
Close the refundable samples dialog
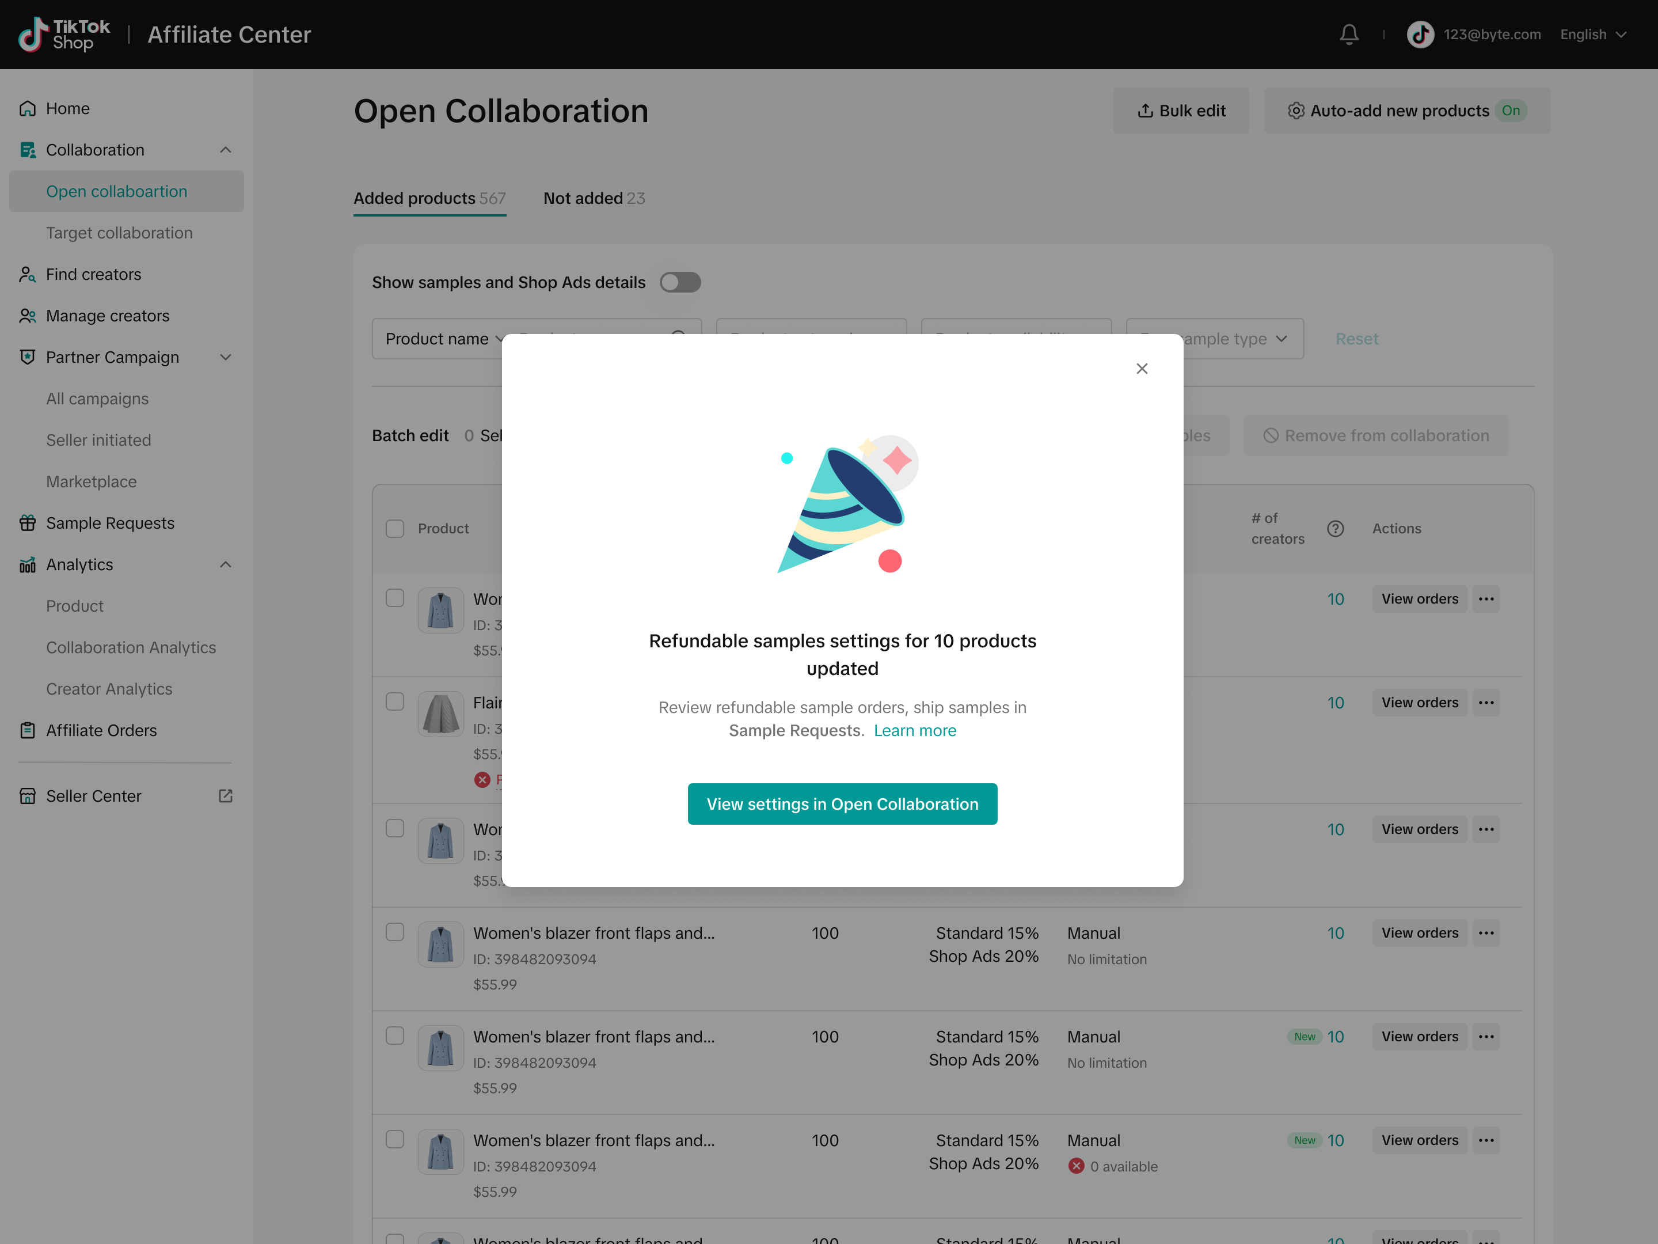(x=1142, y=368)
